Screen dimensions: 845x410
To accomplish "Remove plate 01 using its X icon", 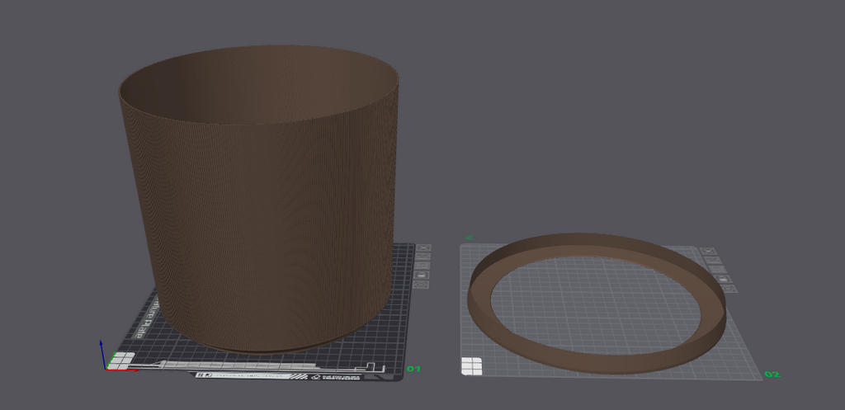I will [x=423, y=247].
